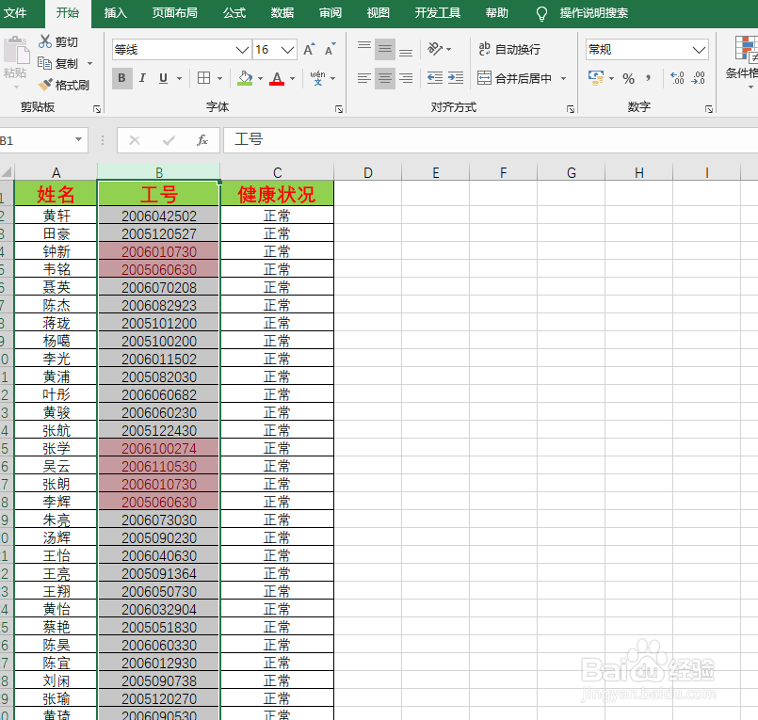
Task: Click the Select All corner triangle
Action: click(x=7, y=172)
